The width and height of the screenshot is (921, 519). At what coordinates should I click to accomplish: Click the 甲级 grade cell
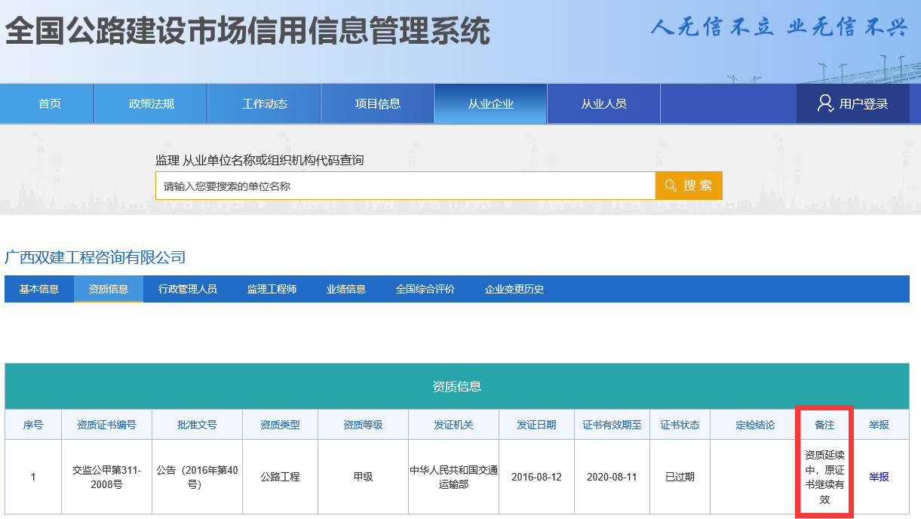[363, 477]
